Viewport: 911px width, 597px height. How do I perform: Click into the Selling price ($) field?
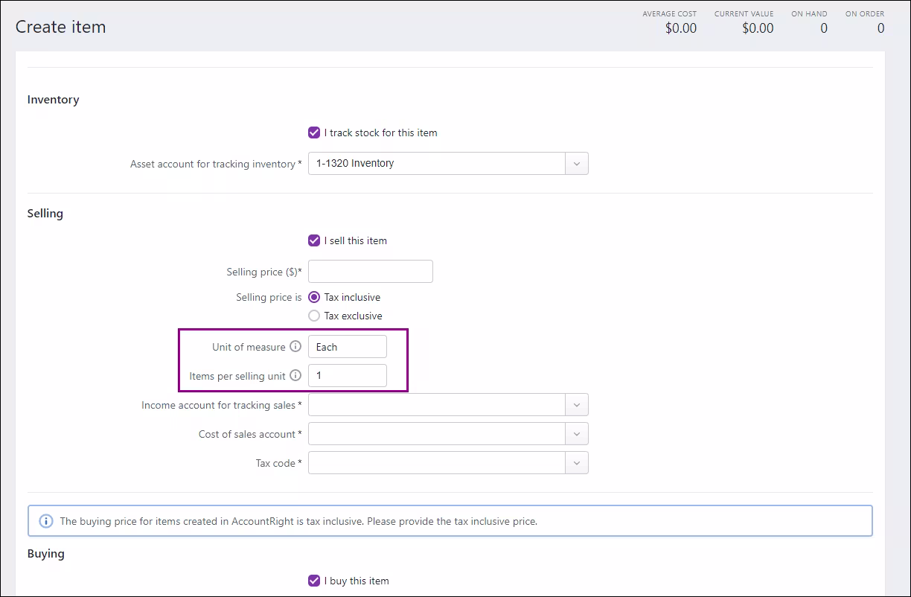pyautogui.click(x=370, y=272)
